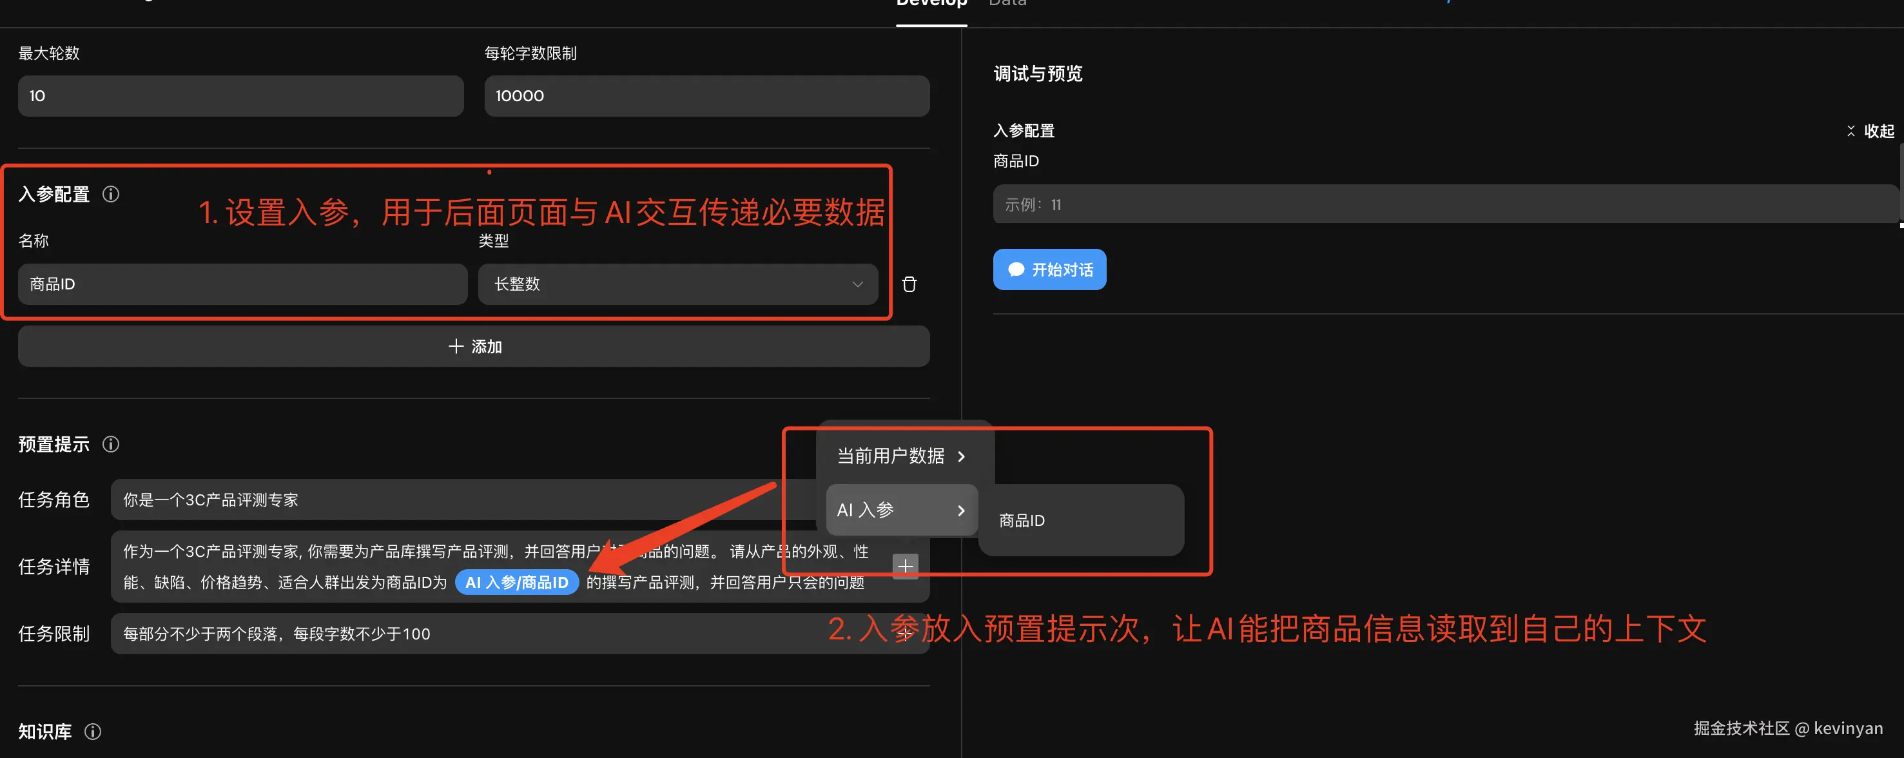Click the info icon beside 知识库
The image size is (1904, 758).
(93, 732)
